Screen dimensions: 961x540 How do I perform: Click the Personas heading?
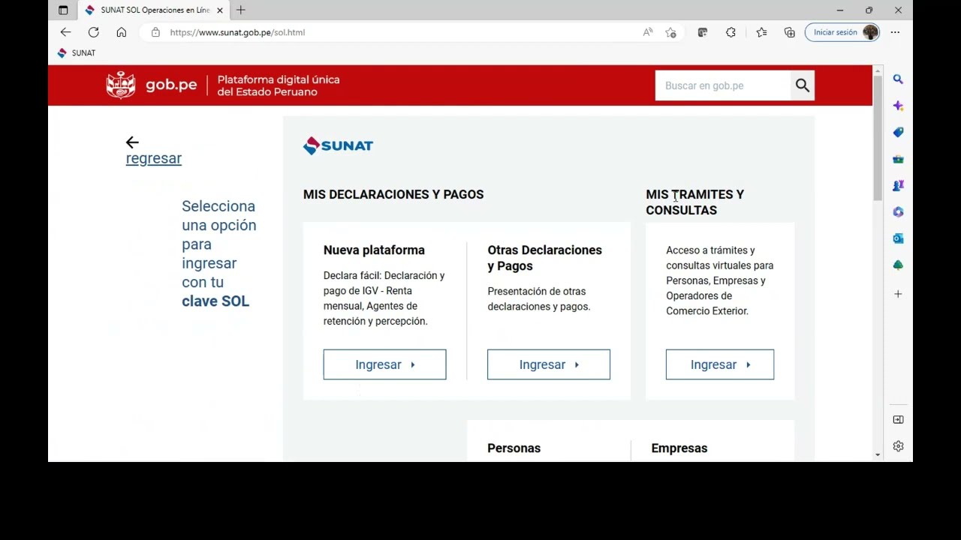tap(514, 448)
